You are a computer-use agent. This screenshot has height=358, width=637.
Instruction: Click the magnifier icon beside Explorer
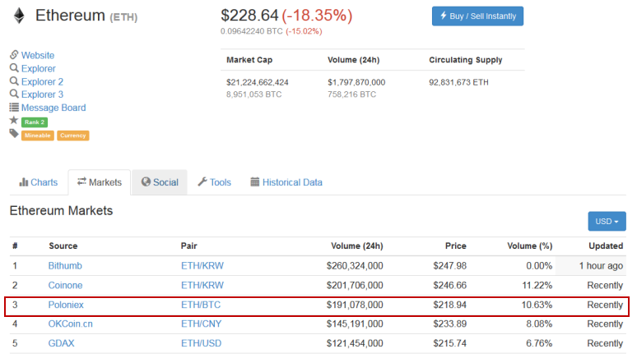coord(14,68)
